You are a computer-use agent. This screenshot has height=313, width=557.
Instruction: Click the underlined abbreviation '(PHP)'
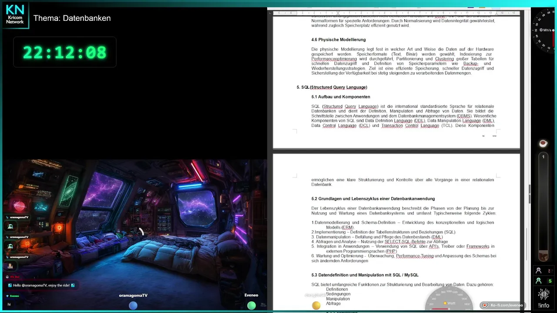pos(391,251)
